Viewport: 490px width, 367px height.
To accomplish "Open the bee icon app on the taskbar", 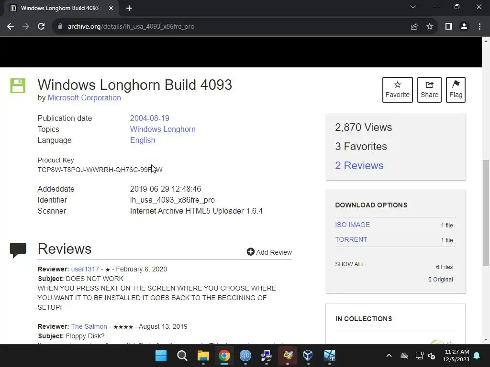I will 288,356.
